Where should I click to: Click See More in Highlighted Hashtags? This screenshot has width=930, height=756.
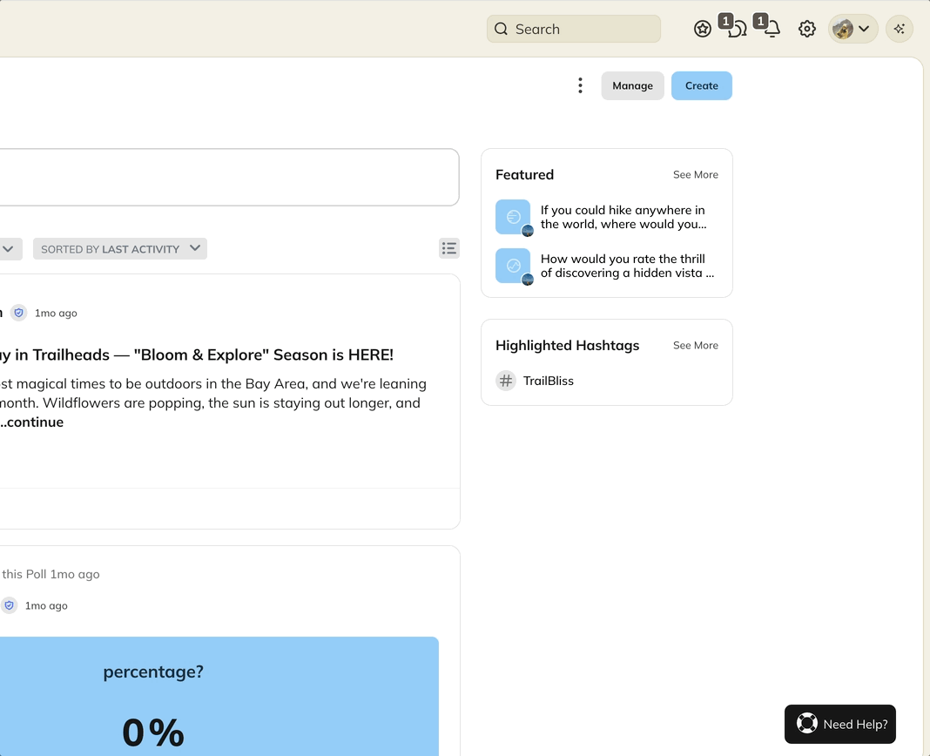tap(695, 346)
